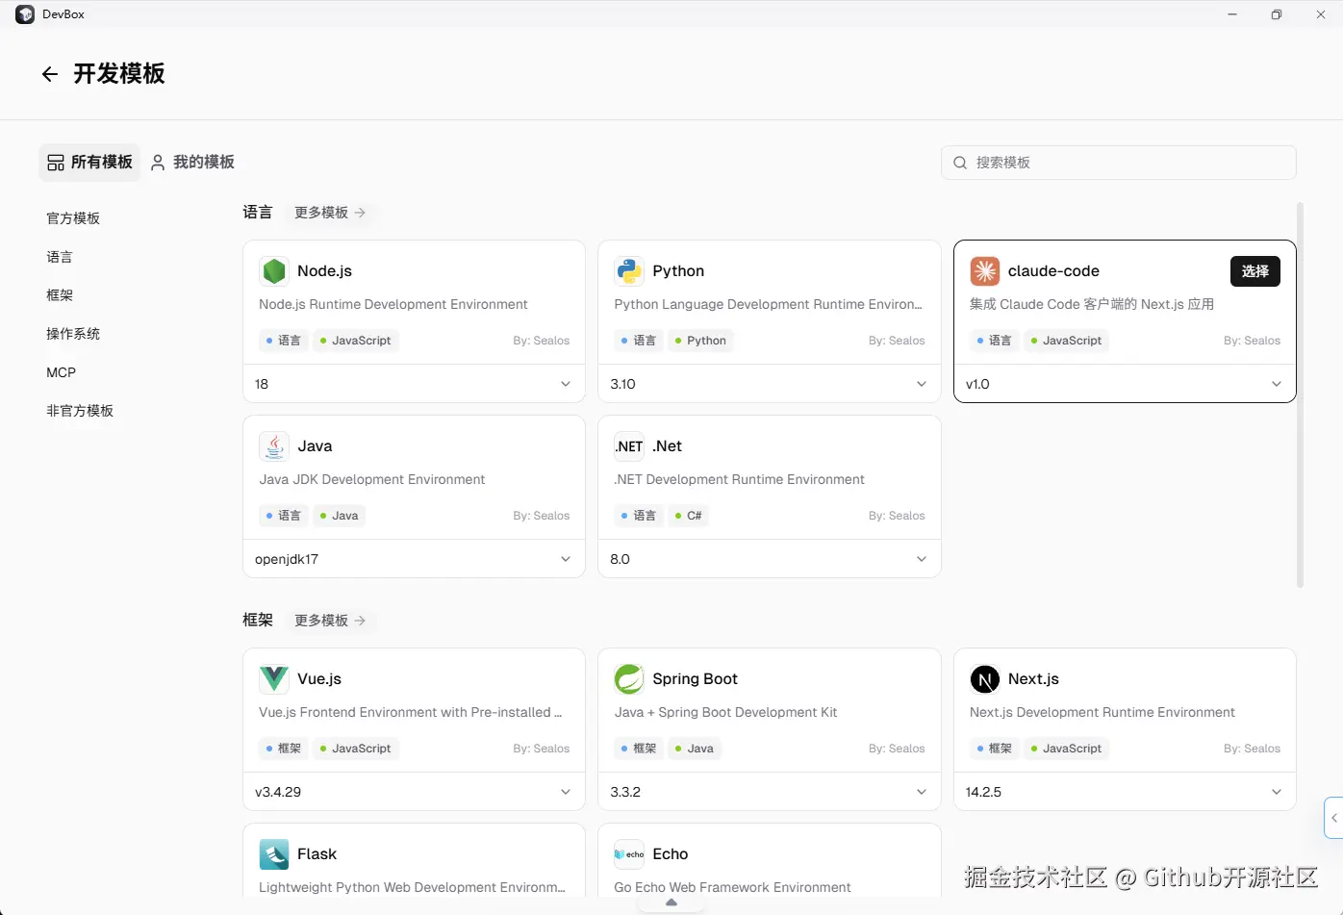Select 非官方模板 in sidebar
The image size is (1343, 915).
pos(80,411)
